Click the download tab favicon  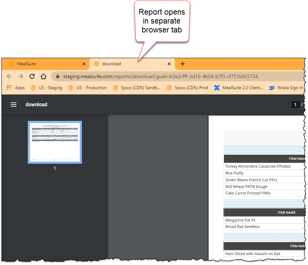(96, 64)
